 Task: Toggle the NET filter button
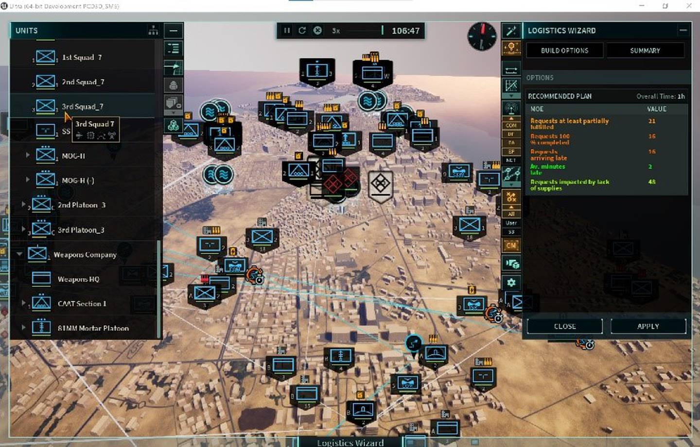click(x=511, y=160)
